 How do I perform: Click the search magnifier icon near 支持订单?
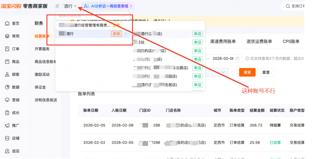[x=288, y=6]
